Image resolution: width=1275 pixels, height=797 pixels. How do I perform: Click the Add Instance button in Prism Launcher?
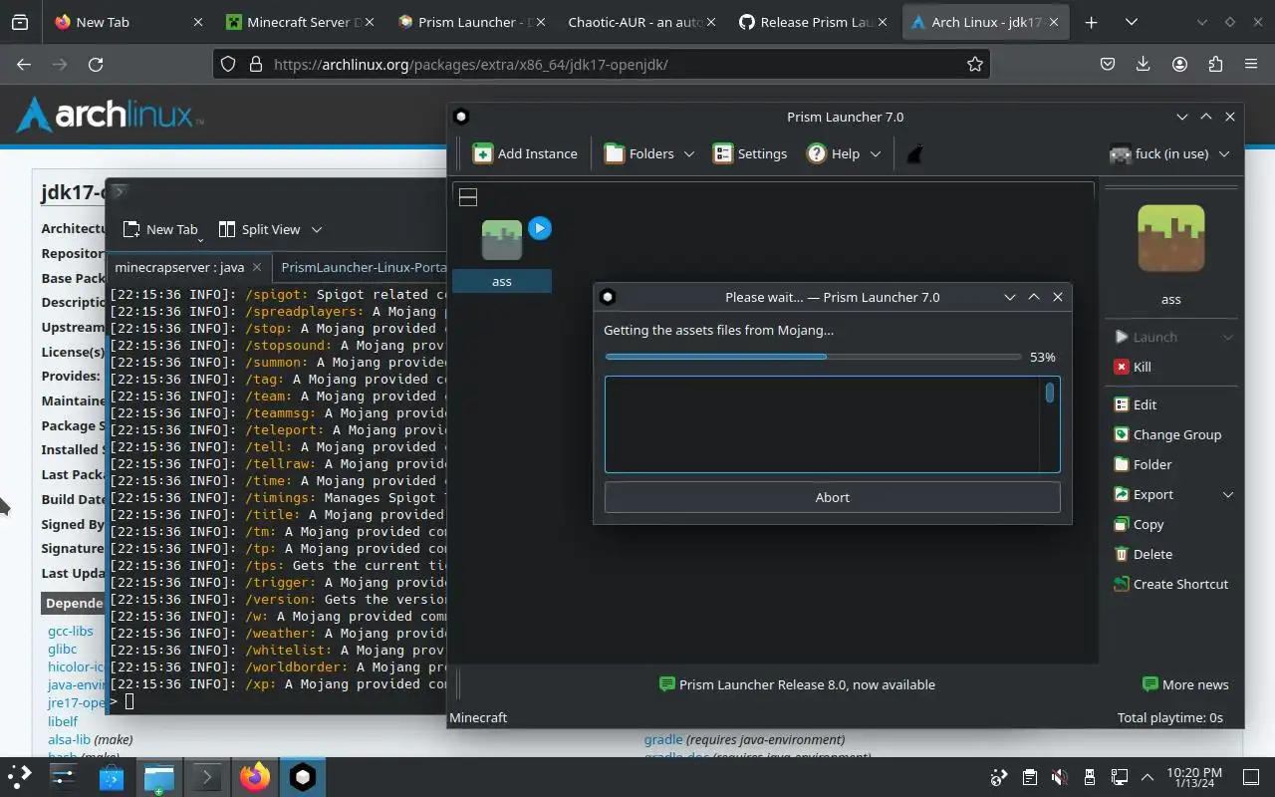525,153
